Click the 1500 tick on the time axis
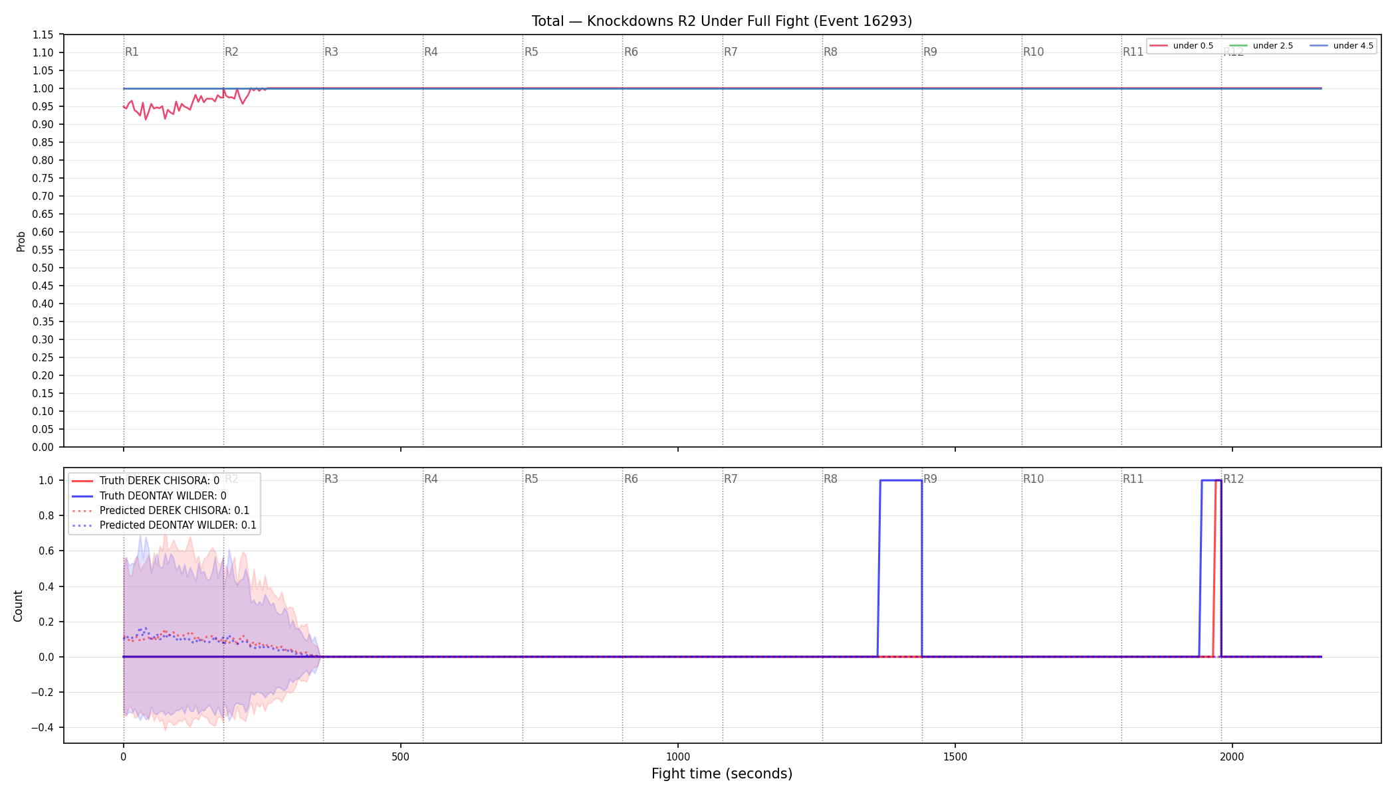Screen dimensions: 1396x797 (955, 756)
